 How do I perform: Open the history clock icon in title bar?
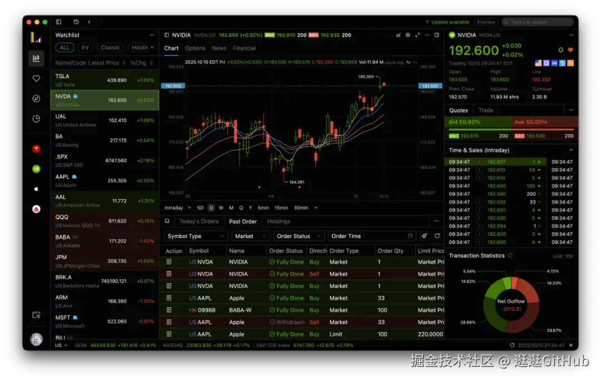[76, 22]
